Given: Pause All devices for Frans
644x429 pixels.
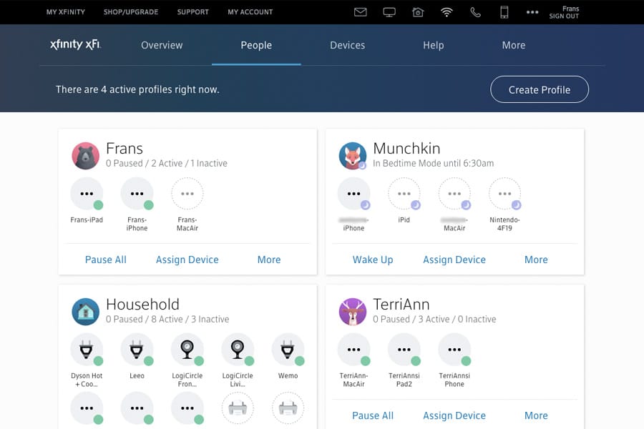Looking at the screenshot, I should (x=106, y=260).
